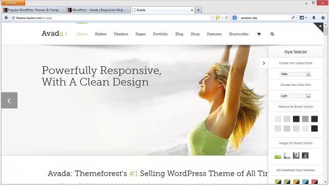The height and width of the screenshot is (185, 329).
Task: Click the page scrollbar up arrow
Action: tap(325, 25)
